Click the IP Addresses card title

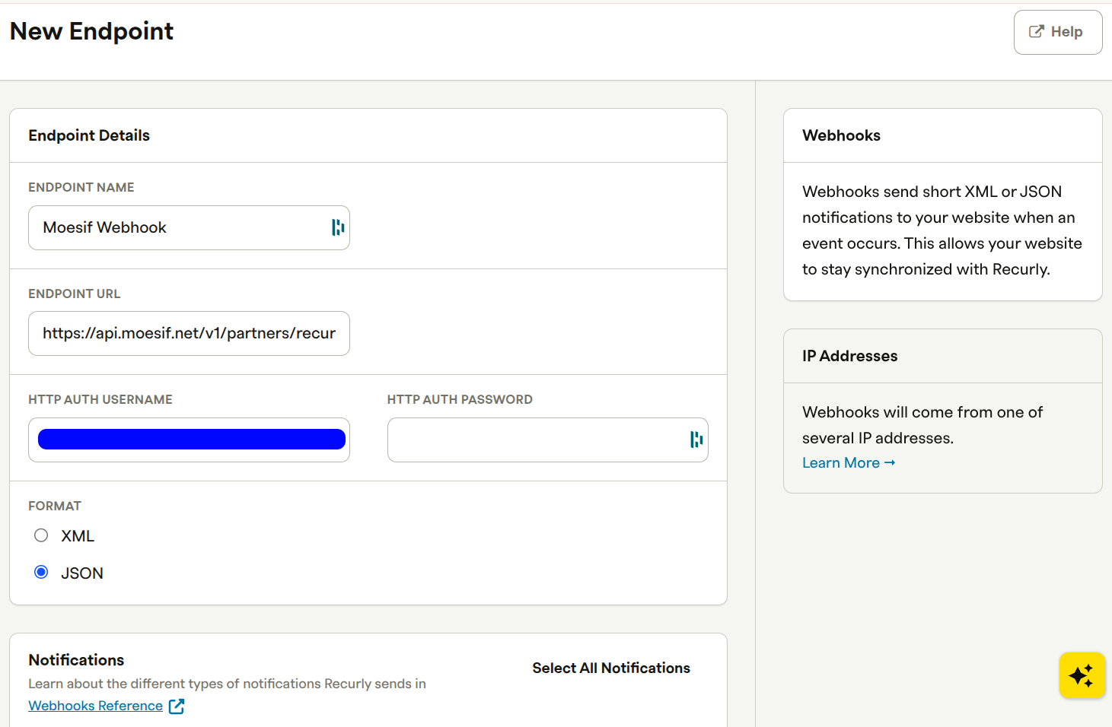coord(849,356)
